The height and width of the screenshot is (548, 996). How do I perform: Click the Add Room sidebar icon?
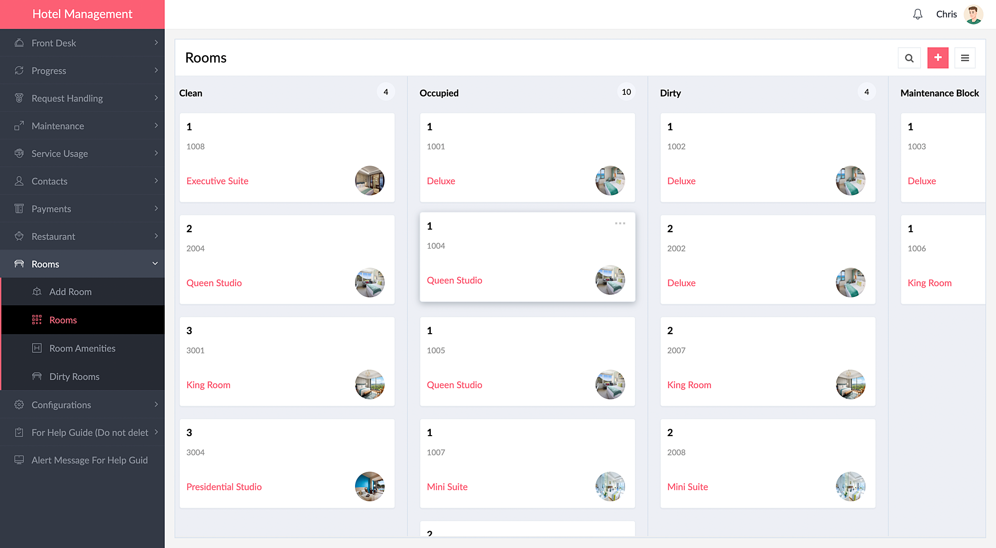coord(37,292)
